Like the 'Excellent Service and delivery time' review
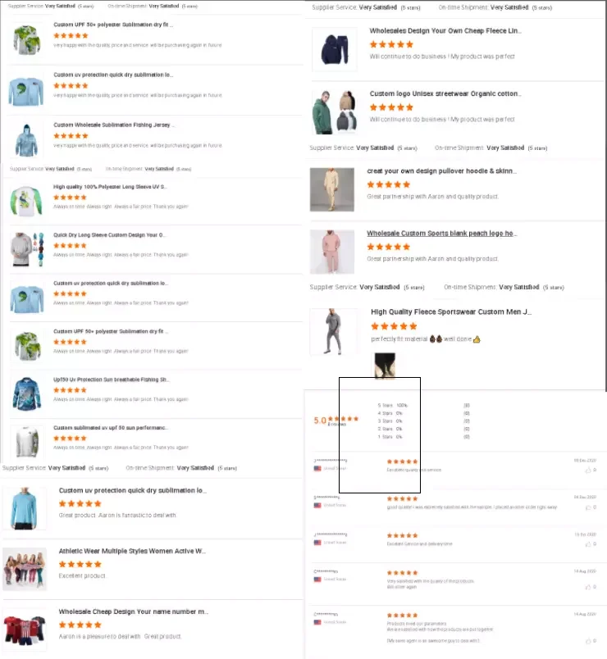Image resolution: width=607 pixels, height=659 pixels. click(588, 545)
